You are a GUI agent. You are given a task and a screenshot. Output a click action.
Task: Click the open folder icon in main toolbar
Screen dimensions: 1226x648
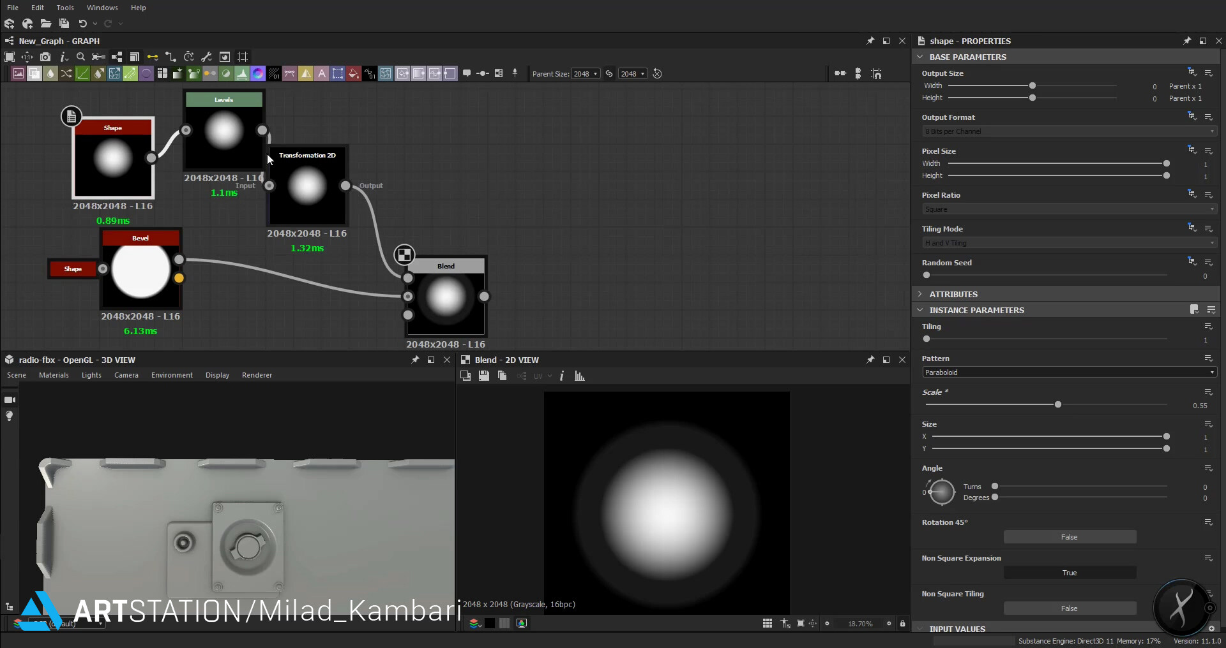point(45,24)
